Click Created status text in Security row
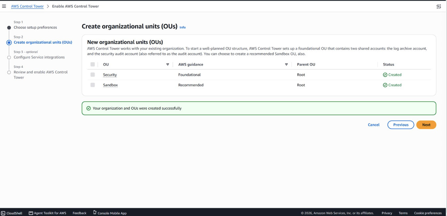Image resolution: width=447 pixels, height=216 pixels. tap(395, 75)
